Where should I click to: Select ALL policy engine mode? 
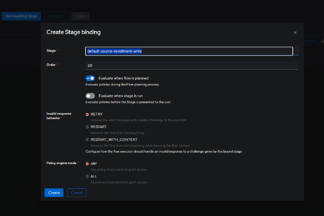click(x=87, y=176)
